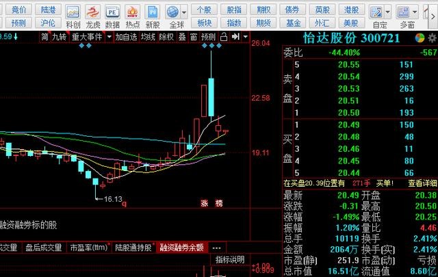Screen dimensions: 438x277
Task: Switch to the 市盈率(ttm) tab
Action: (89, 248)
